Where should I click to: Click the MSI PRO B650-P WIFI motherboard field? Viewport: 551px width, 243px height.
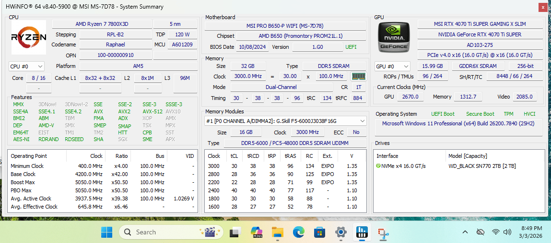pos(285,26)
